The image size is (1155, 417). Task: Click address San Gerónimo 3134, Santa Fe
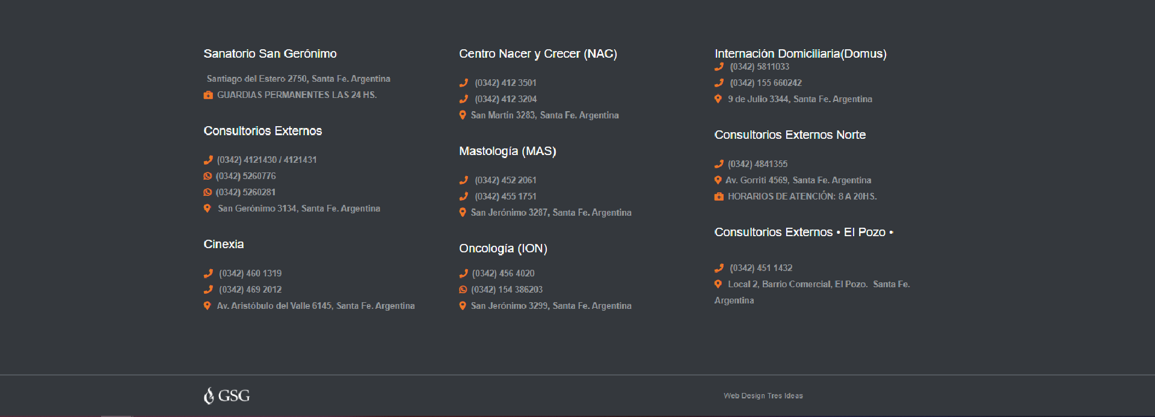click(299, 208)
